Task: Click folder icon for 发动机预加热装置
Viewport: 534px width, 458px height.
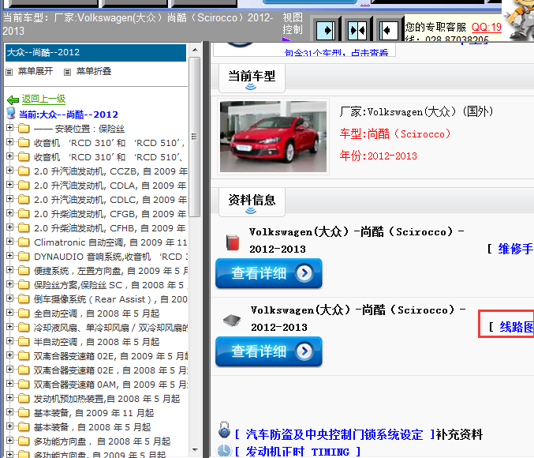Action: coord(24,398)
